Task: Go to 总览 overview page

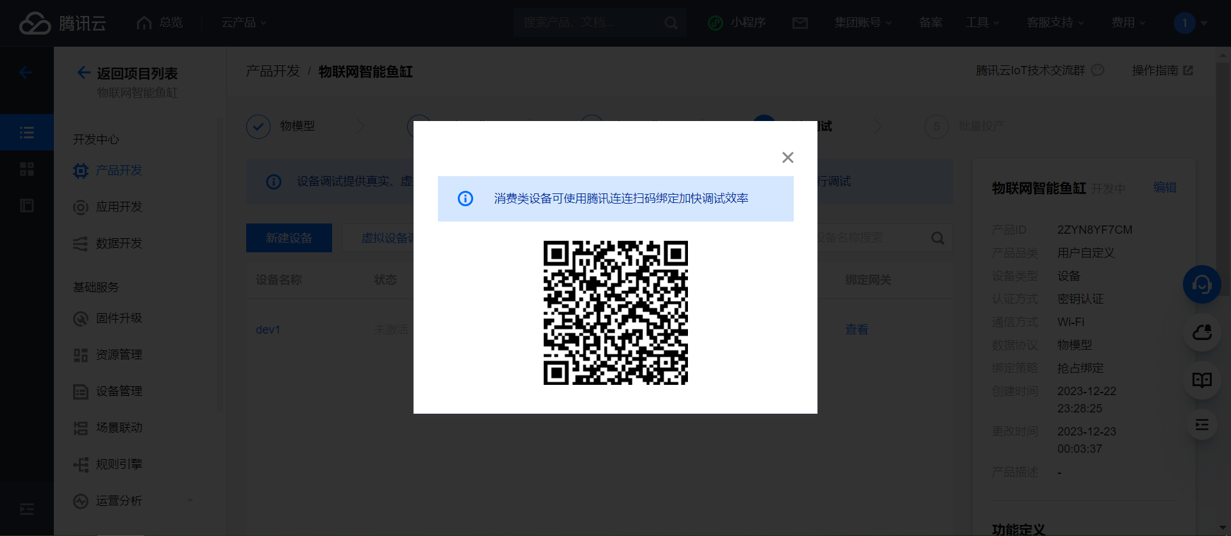Action: click(160, 22)
